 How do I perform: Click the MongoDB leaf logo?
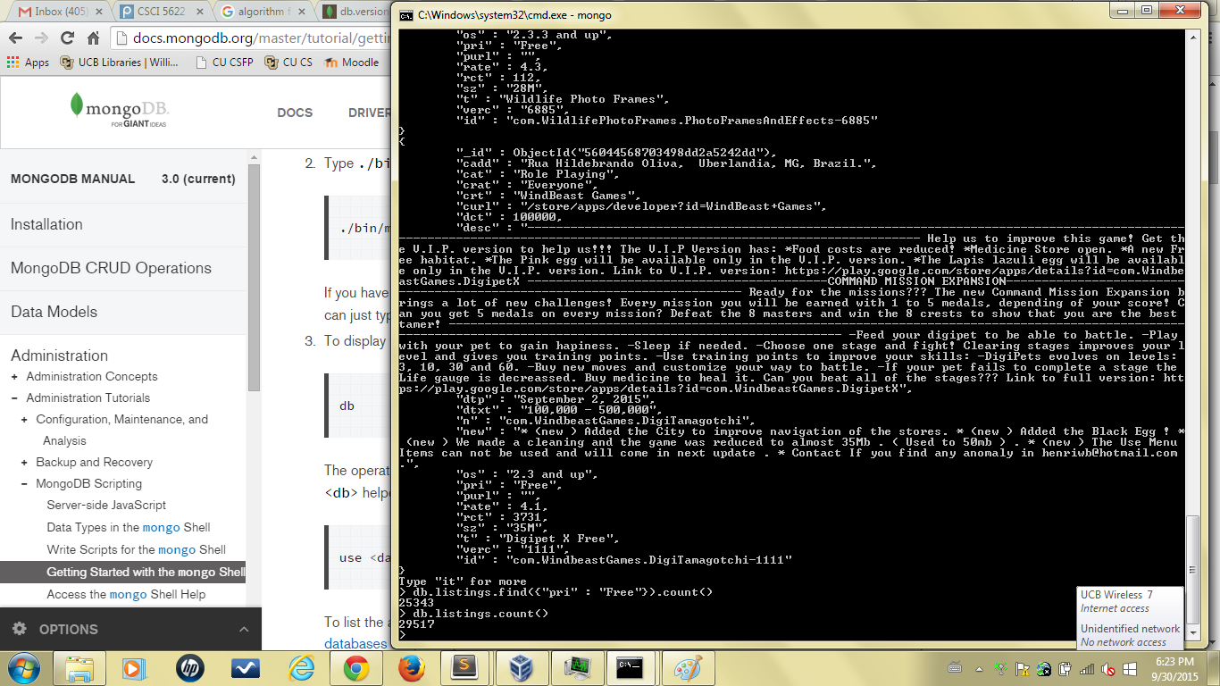click(78, 104)
